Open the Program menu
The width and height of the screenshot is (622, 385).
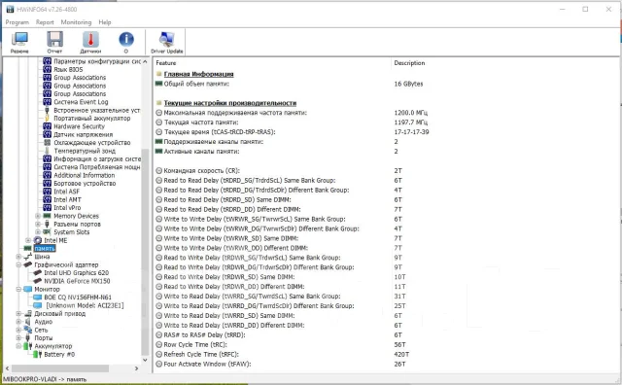pyautogui.click(x=17, y=22)
